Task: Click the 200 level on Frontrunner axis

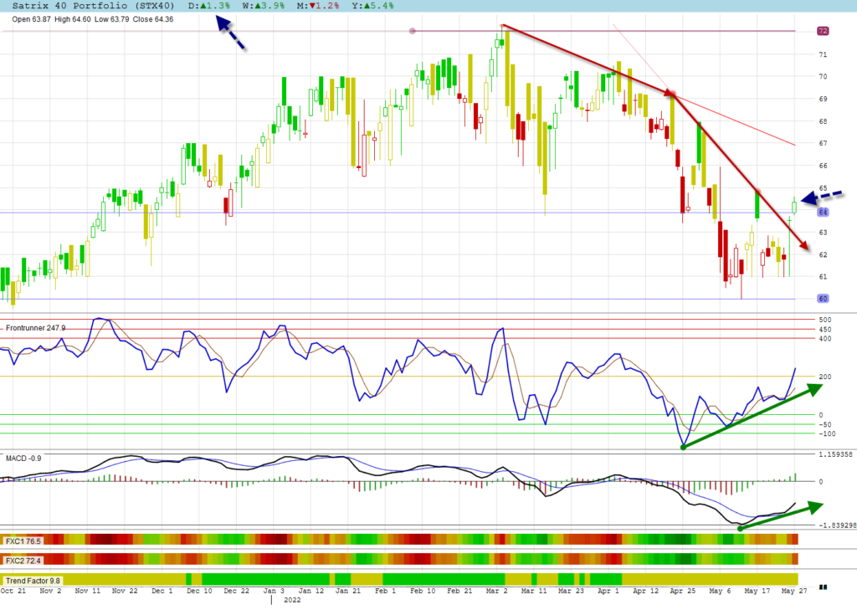Action: click(825, 377)
